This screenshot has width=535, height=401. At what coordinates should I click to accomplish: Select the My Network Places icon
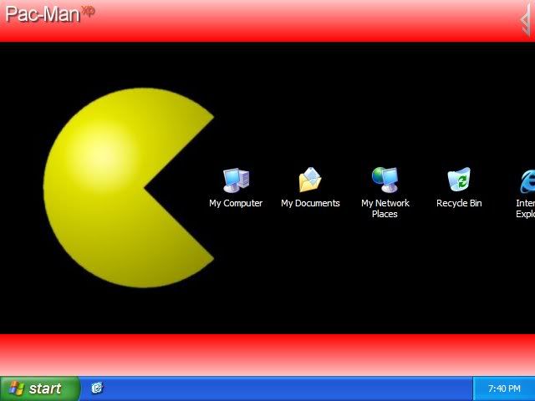pyautogui.click(x=385, y=180)
